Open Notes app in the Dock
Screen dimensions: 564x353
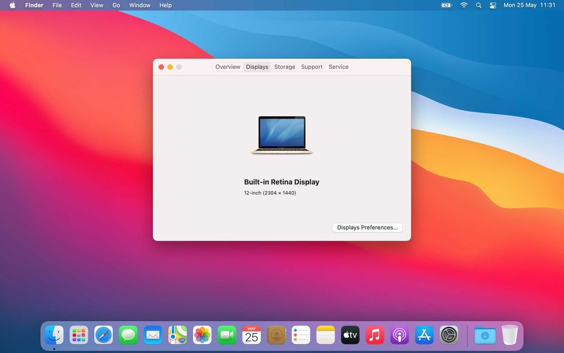(325, 335)
